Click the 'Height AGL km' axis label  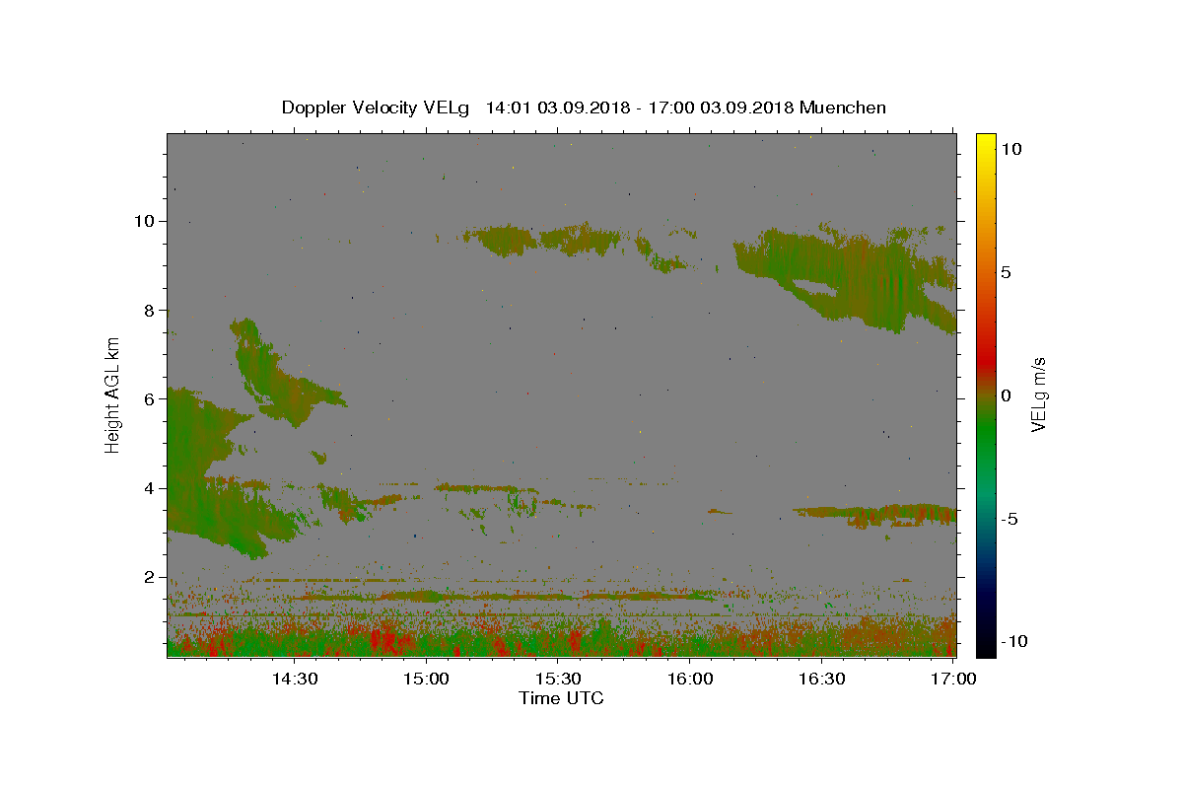point(113,394)
